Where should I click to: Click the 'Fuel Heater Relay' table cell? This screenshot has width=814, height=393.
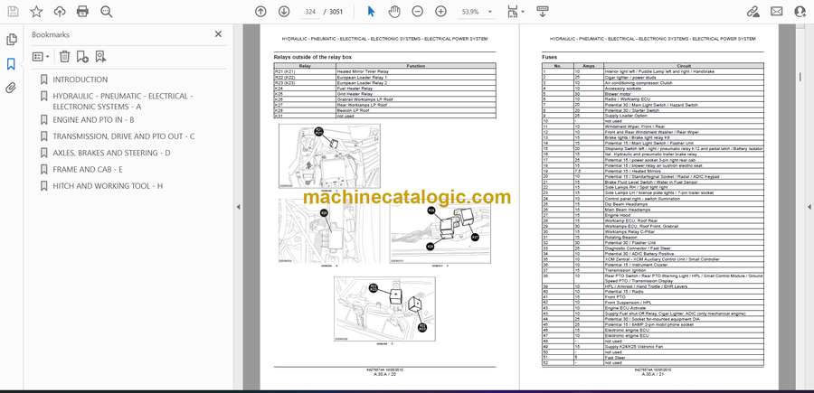[x=416, y=89]
